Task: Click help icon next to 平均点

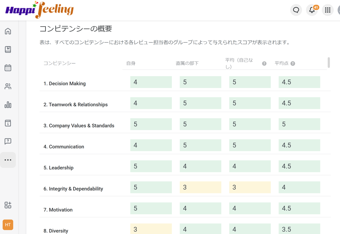Action: coord(293,64)
